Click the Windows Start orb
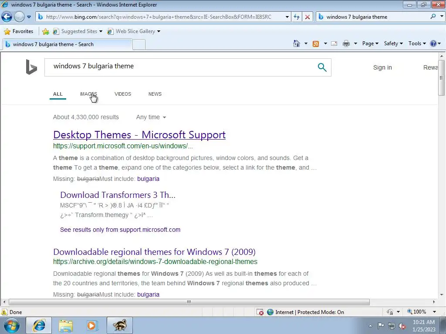 pos(12,325)
